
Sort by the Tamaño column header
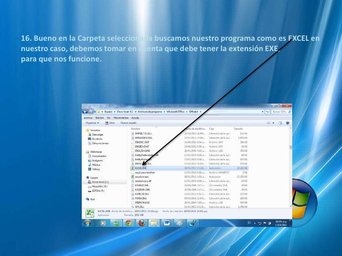(238, 129)
